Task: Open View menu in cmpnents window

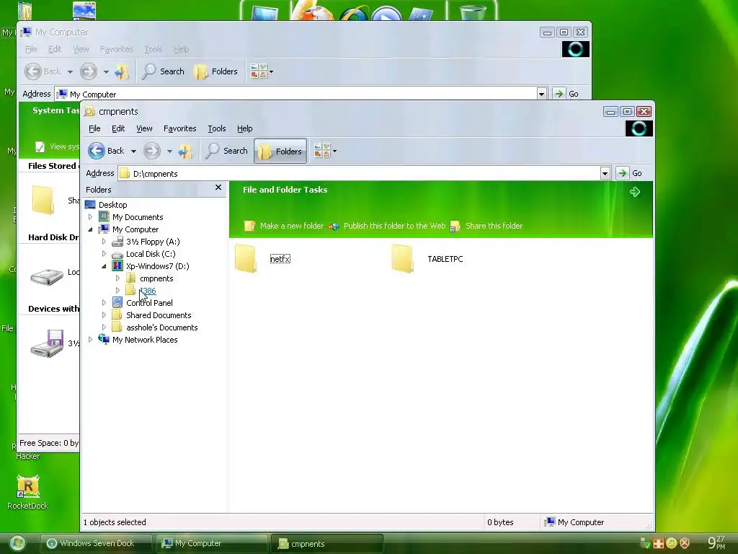Action: (x=144, y=128)
